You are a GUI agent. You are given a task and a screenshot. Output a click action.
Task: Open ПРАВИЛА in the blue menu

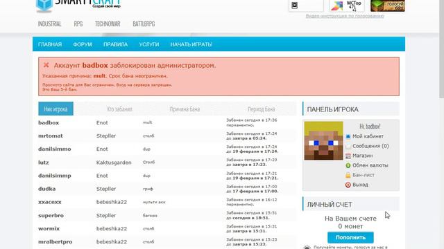click(x=116, y=44)
